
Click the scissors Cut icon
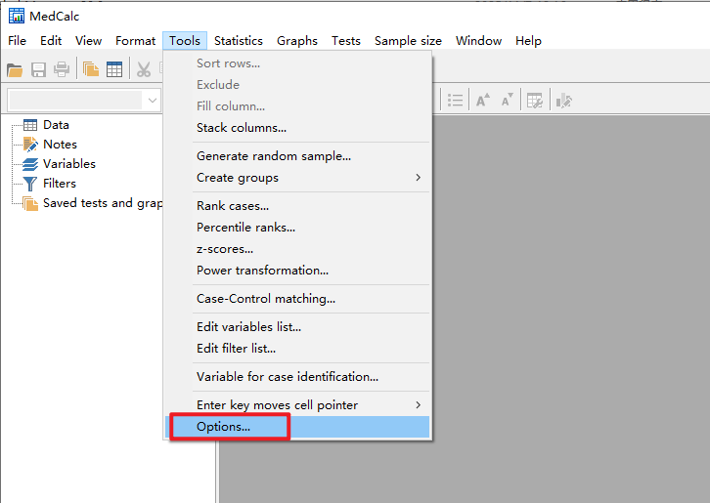point(144,69)
